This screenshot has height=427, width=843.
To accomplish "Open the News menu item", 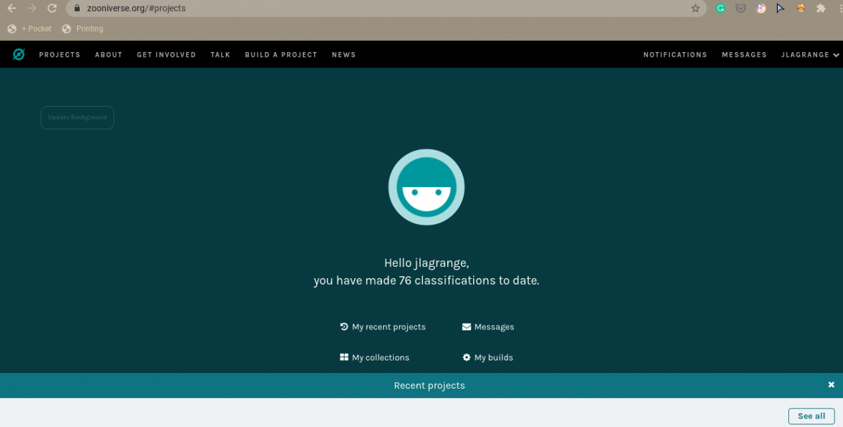I will (344, 55).
